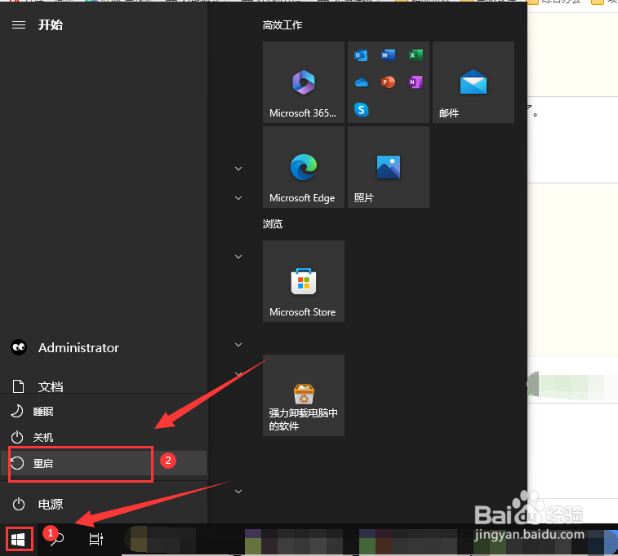Launch Word from the Office folder tile

point(389,55)
